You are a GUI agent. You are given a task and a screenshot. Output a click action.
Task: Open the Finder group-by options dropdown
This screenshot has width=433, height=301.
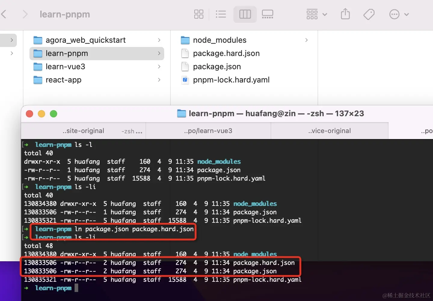317,14
